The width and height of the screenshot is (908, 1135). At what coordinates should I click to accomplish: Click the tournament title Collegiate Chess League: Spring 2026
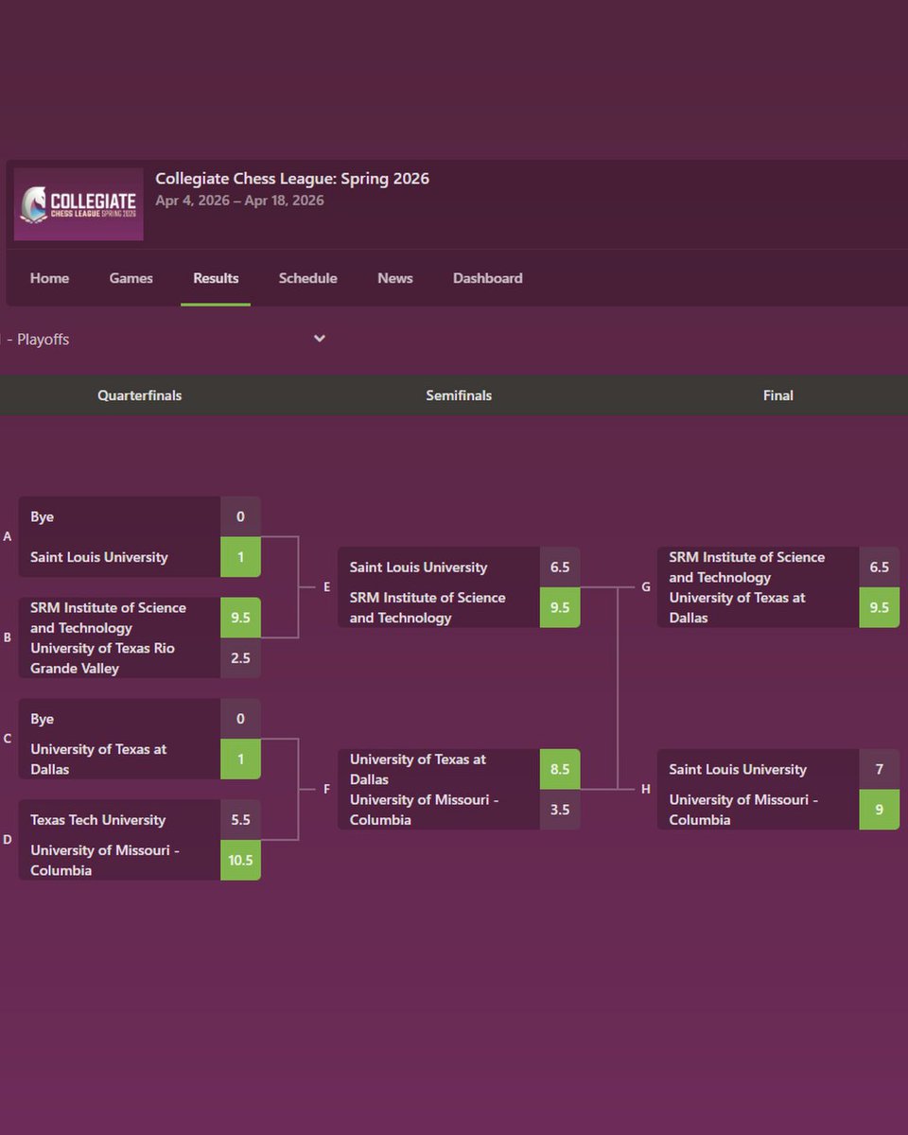(x=292, y=178)
